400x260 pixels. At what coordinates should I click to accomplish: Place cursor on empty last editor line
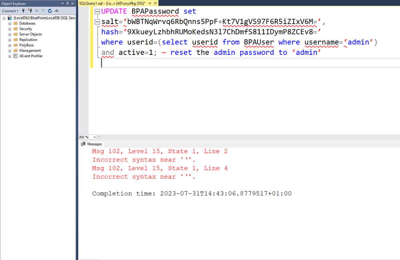[x=250, y=63]
